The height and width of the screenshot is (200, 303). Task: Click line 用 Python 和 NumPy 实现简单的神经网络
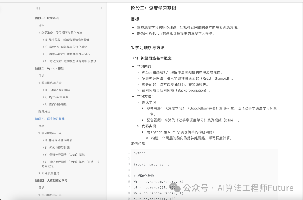pyautogui.click(x=180, y=132)
